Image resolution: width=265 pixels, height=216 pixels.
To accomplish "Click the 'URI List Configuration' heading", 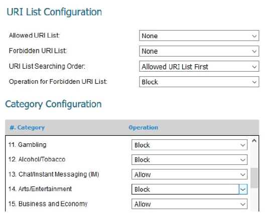I will (54, 12).
